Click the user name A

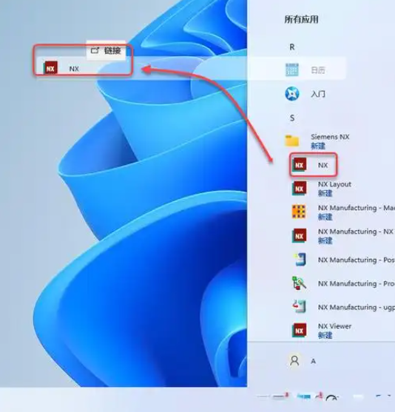click(x=313, y=361)
